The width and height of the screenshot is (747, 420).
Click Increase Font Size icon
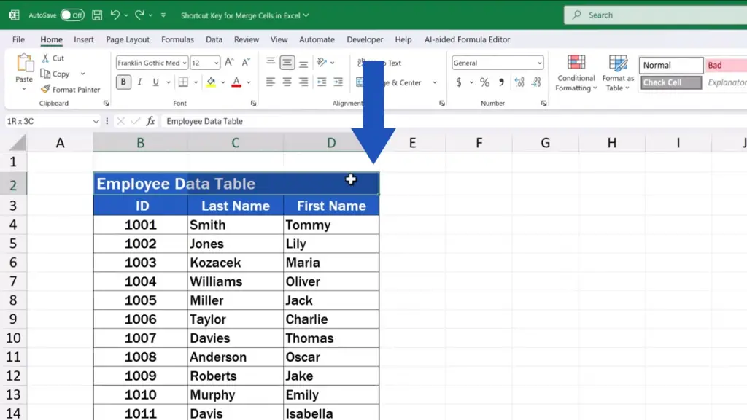[229, 63]
